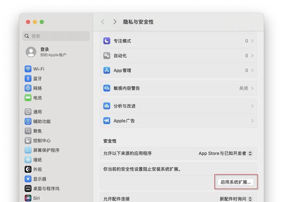
Task: Open Control Center (控制中心) icon
Action: pos(28,140)
